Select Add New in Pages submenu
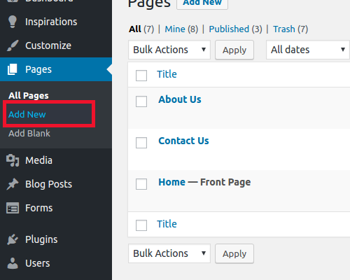Image resolution: width=350 pixels, height=280 pixels. pyautogui.click(x=27, y=114)
